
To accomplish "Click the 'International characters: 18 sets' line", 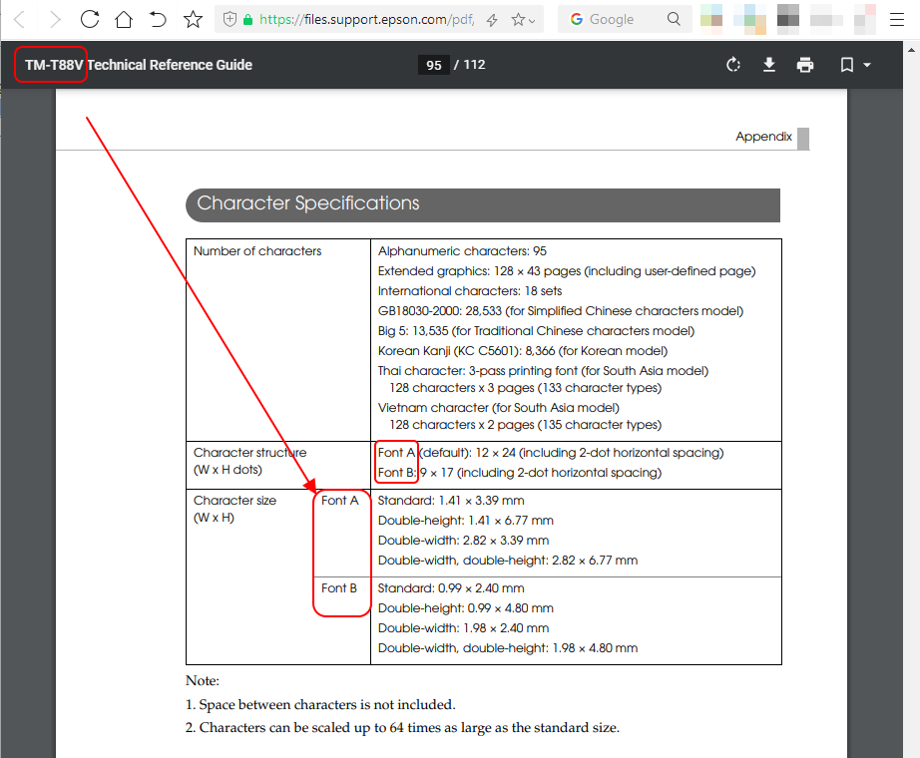I will (x=470, y=291).
